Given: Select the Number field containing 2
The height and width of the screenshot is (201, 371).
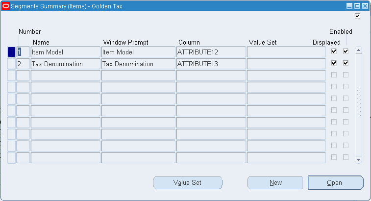Looking at the screenshot, I should pyautogui.click(x=23, y=64).
